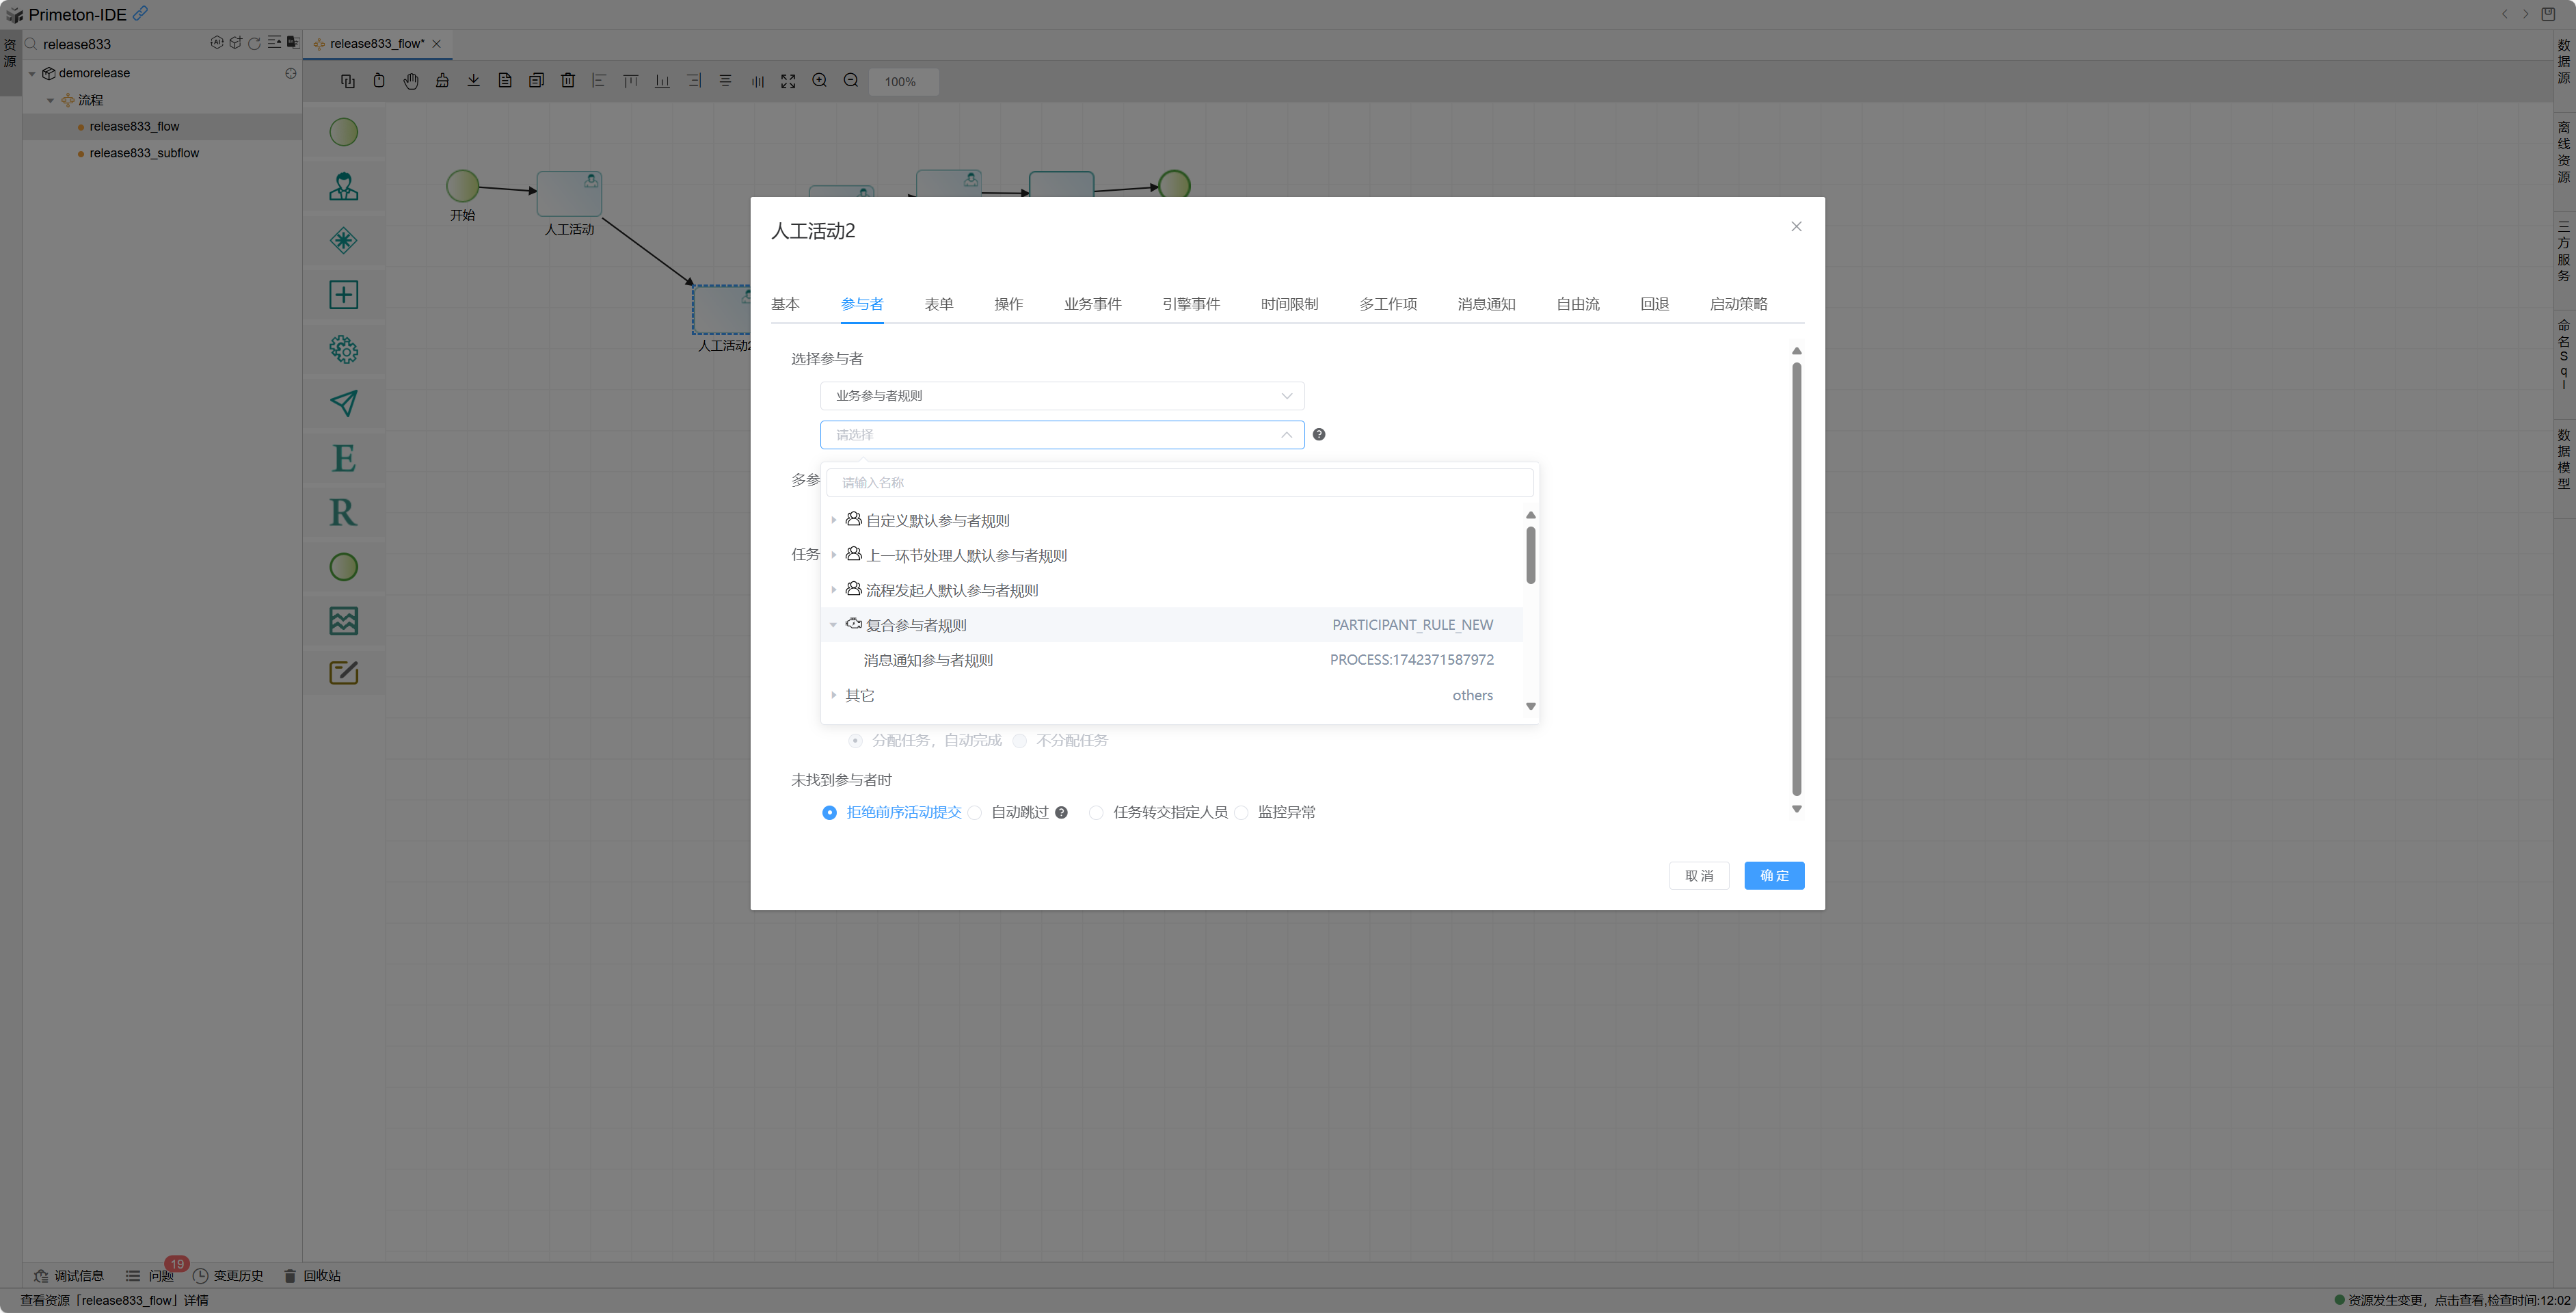Switch to the 表单 tab
Screen dimensions: 2576x1313
point(938,304)
